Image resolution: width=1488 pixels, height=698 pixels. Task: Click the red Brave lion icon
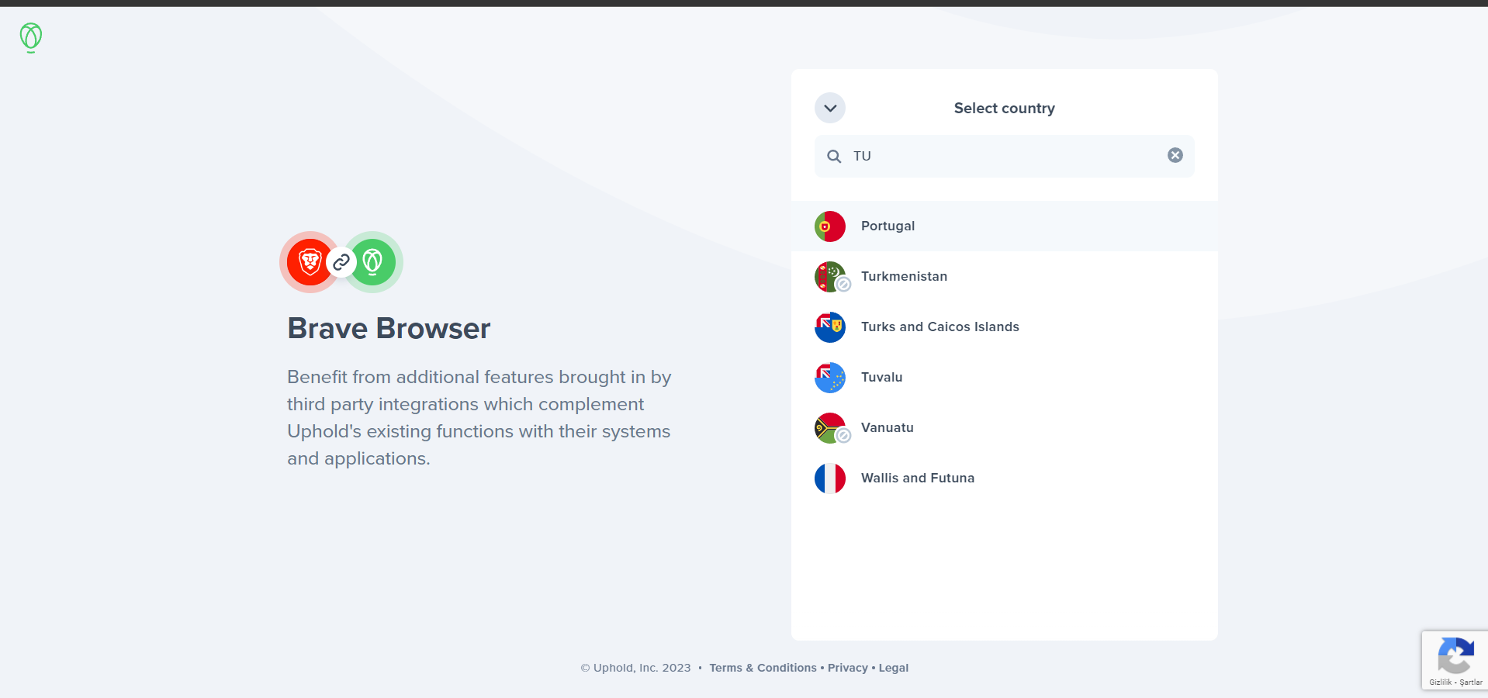tap(310, 262)
